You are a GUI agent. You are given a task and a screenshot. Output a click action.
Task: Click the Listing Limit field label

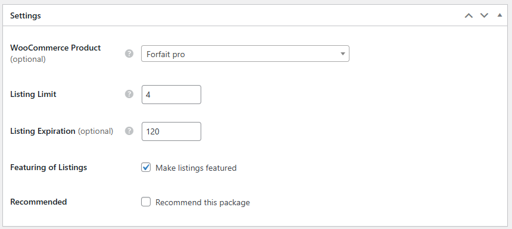(33, 94)
